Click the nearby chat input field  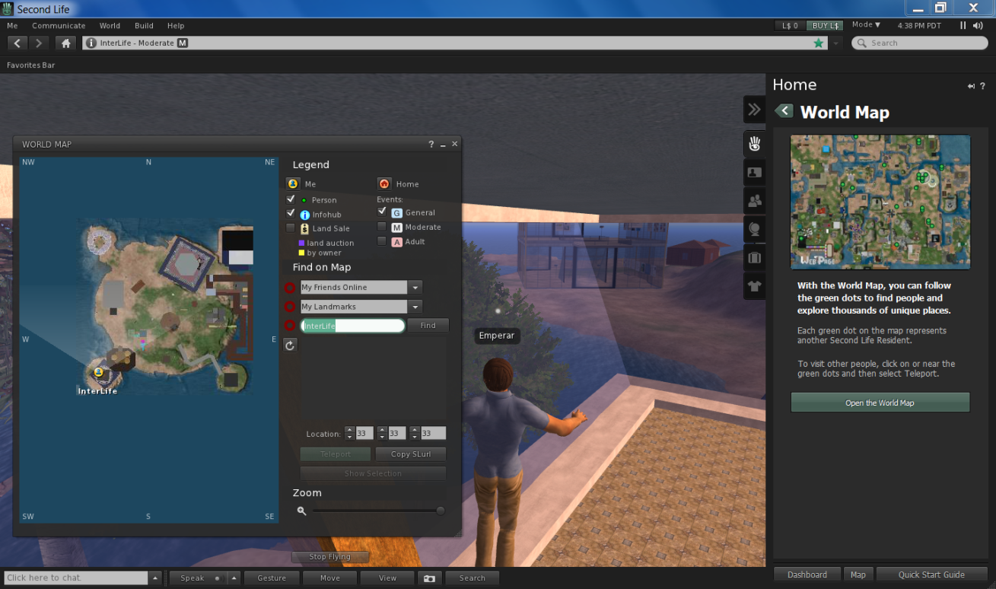point(75,578)
